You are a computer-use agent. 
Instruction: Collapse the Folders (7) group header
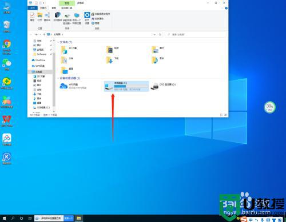(x=65, y=42)
